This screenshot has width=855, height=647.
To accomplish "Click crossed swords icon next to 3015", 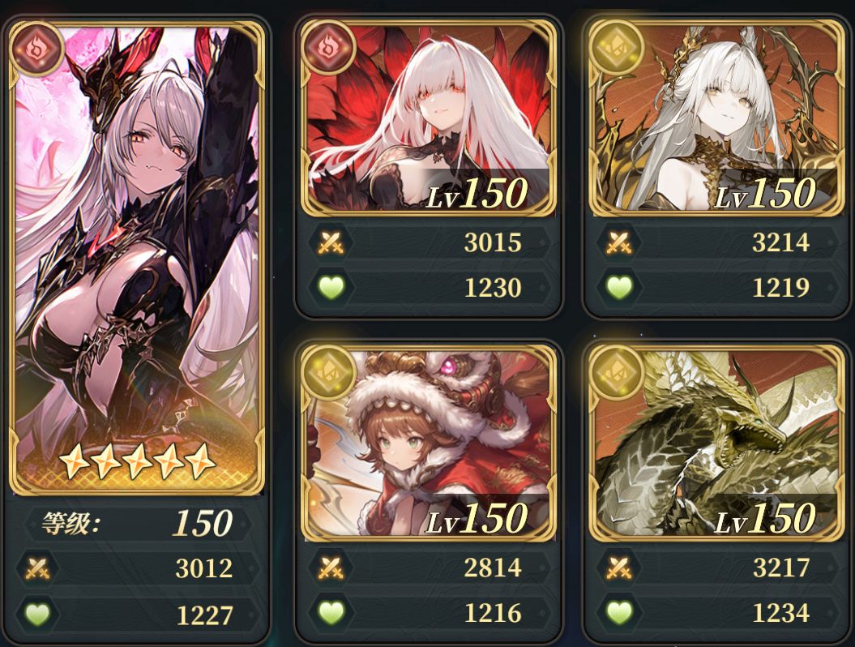I will [331, 242].
